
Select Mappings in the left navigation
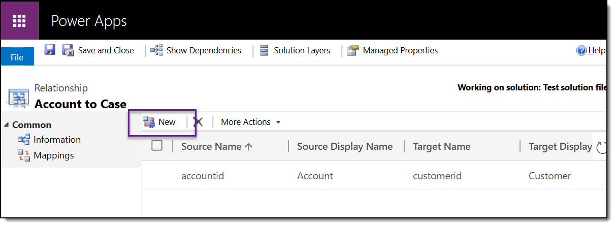click(53, 155)
